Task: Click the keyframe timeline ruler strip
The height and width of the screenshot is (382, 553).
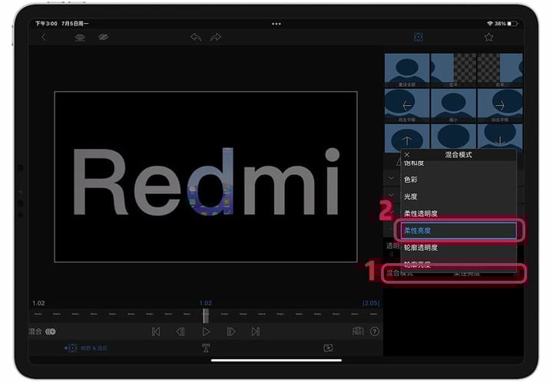Action: (x=206, y=314)
